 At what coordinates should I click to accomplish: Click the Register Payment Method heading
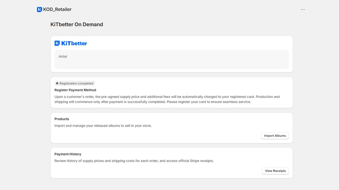[x=75, y=90]
